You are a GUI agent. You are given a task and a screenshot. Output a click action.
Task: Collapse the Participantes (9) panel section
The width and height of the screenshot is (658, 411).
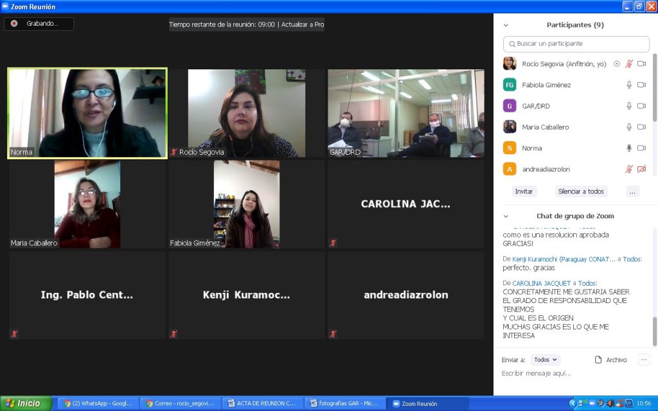click(x=507, y=24)
